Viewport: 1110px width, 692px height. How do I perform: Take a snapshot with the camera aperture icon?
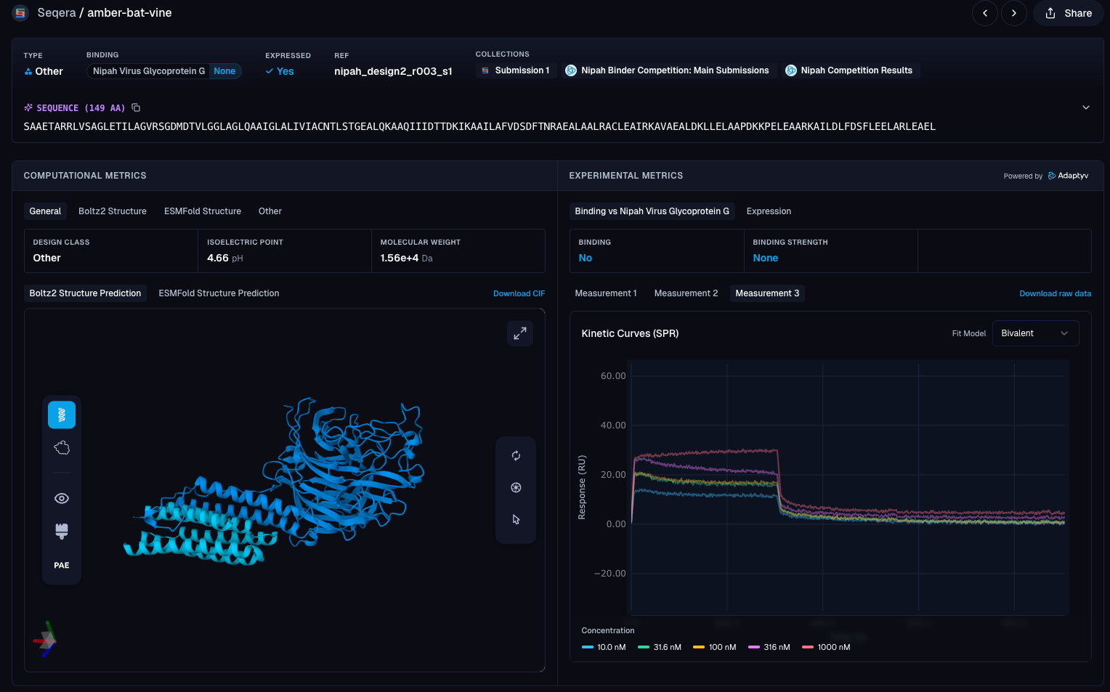pos(516,488)
